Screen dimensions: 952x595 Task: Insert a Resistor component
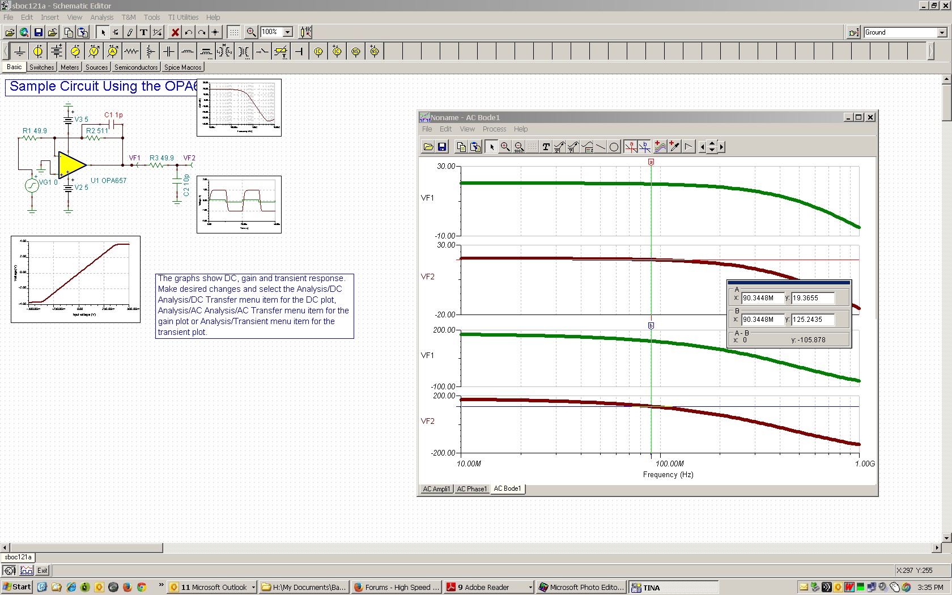(131, 52)
